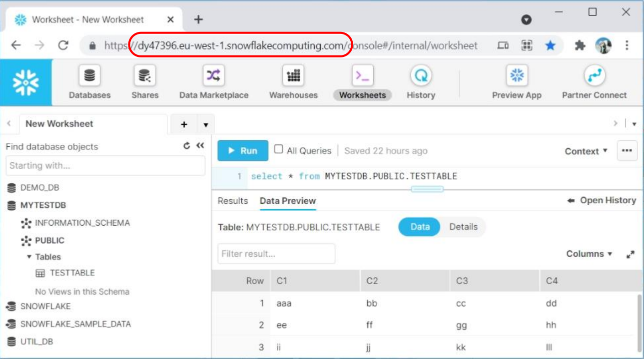Open the History page icon
This screenshot has height=360, width=644.
pos(421,76)
